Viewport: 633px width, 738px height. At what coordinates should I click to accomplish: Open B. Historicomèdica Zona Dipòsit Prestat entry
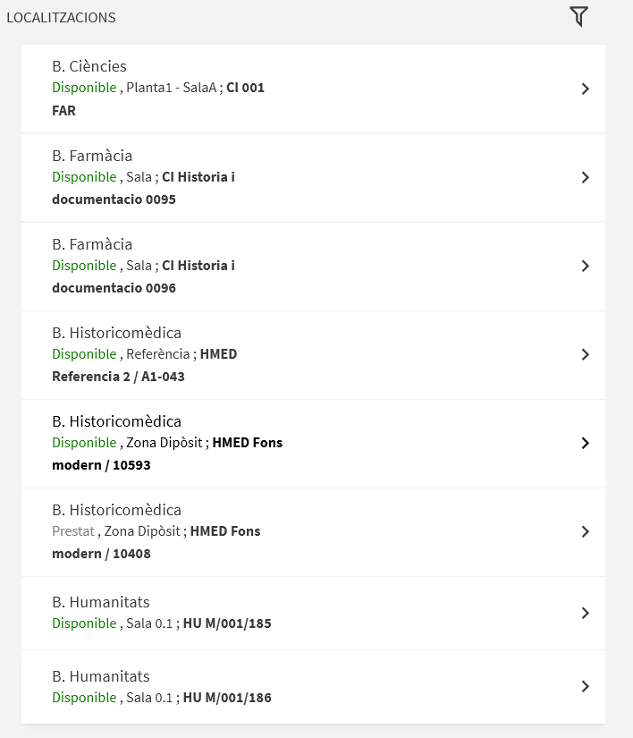pyautogui.click(x=313, y=532)
